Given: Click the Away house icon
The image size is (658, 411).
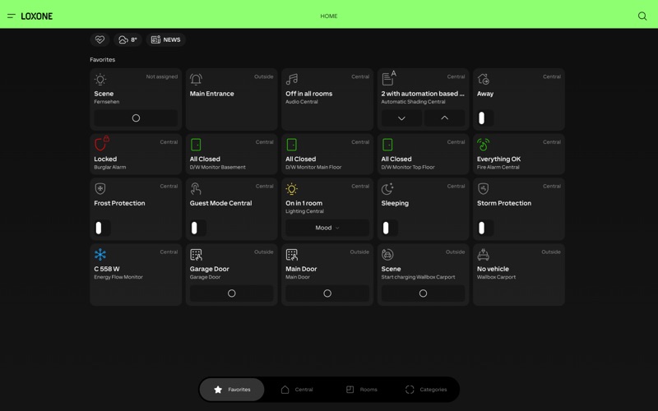Looking at the screenshot, I should 484,79.
